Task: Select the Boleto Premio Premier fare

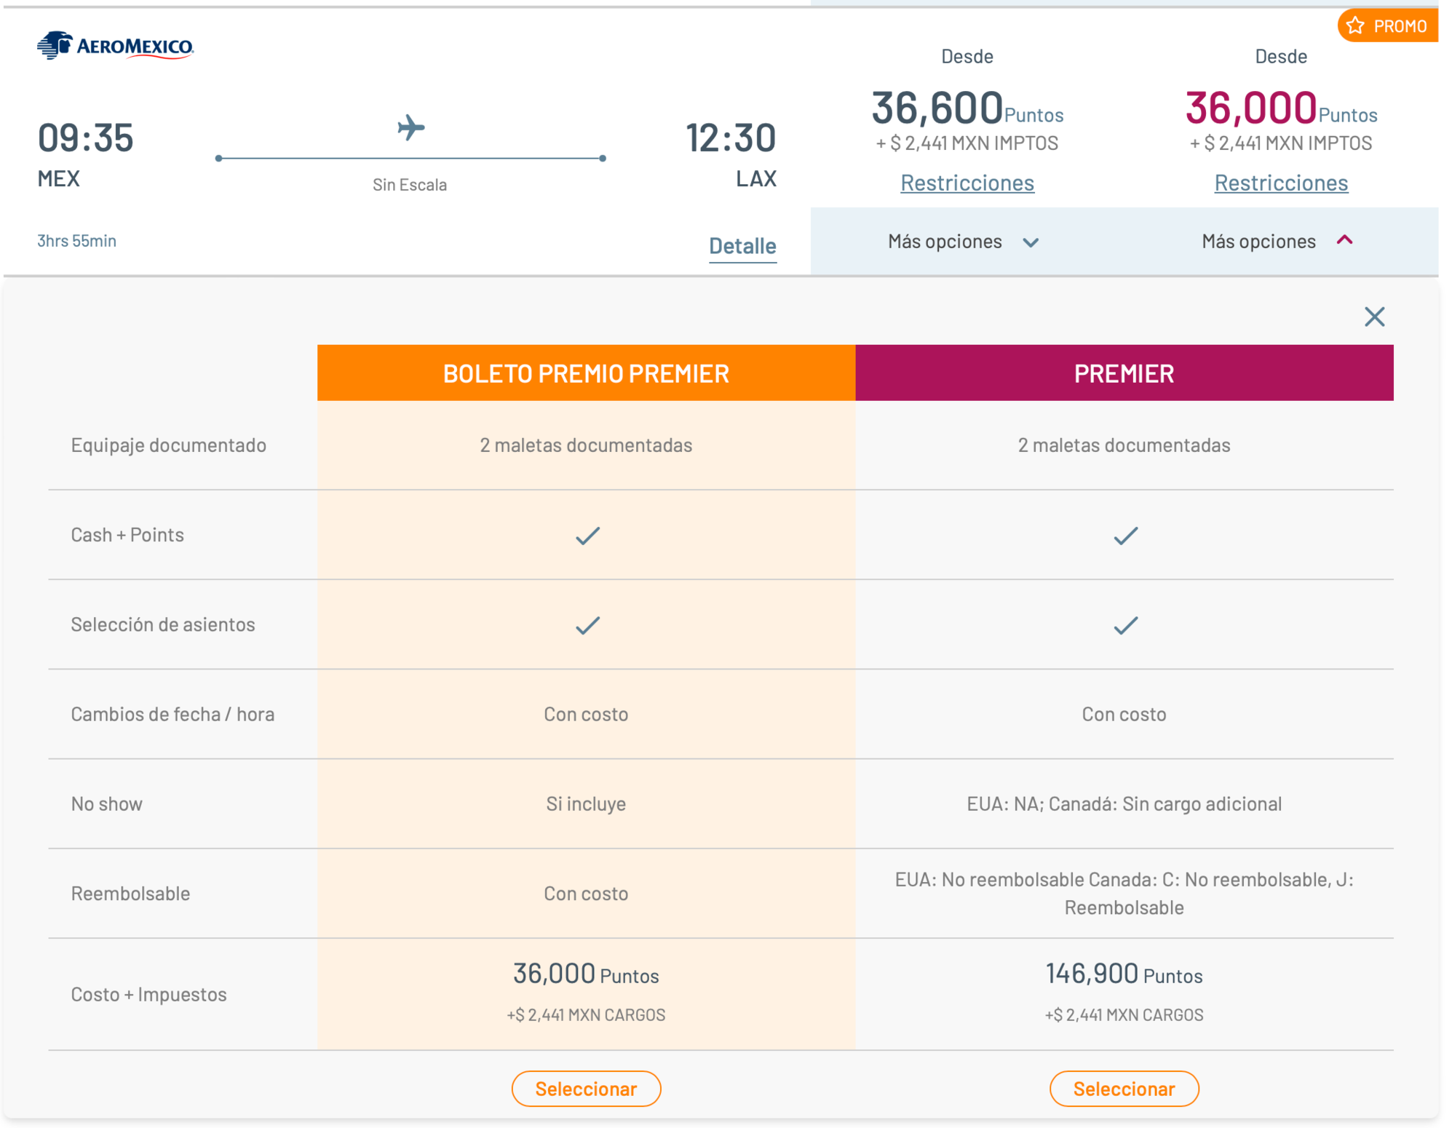Action: click(586, 1089)
